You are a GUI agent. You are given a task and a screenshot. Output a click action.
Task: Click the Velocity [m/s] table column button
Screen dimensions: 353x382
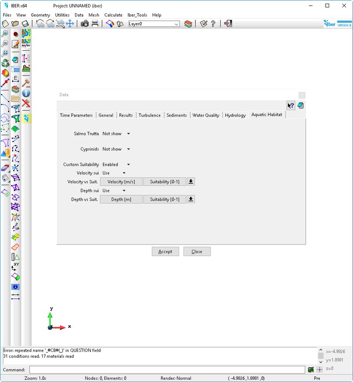coord(121,182)
